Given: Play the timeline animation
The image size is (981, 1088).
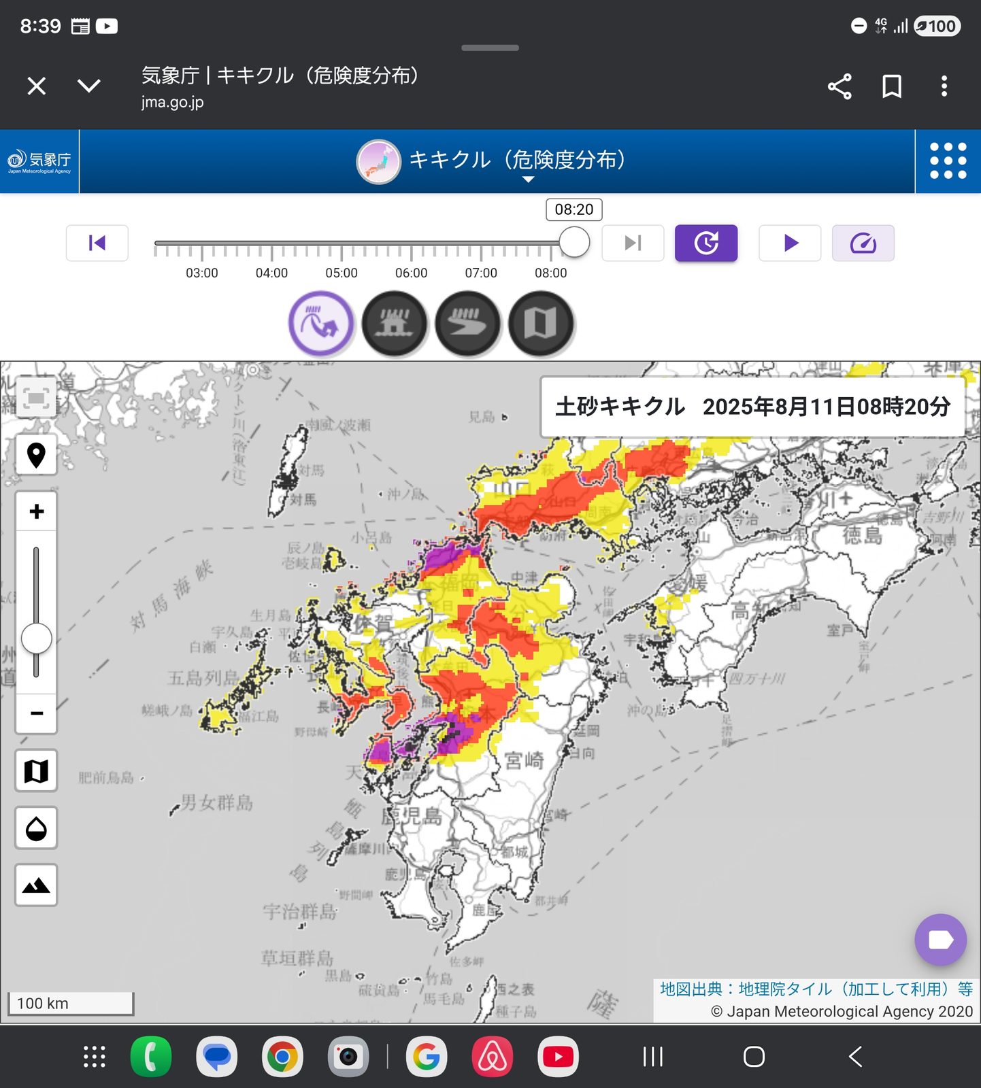Looking at the screenshot, I should coord(790,243).
